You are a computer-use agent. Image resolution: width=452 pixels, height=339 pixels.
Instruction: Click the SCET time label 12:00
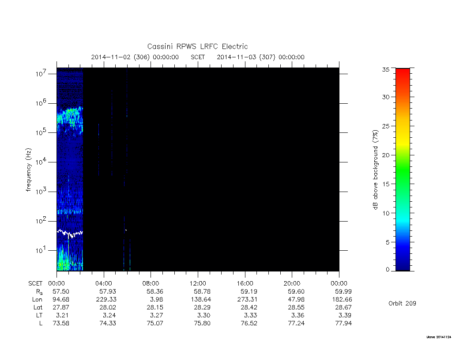click(198, 283)
